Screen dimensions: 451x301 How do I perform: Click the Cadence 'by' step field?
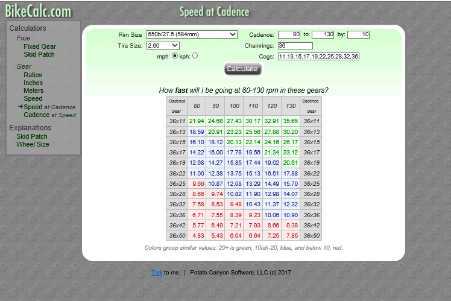(x=358, y=34)
